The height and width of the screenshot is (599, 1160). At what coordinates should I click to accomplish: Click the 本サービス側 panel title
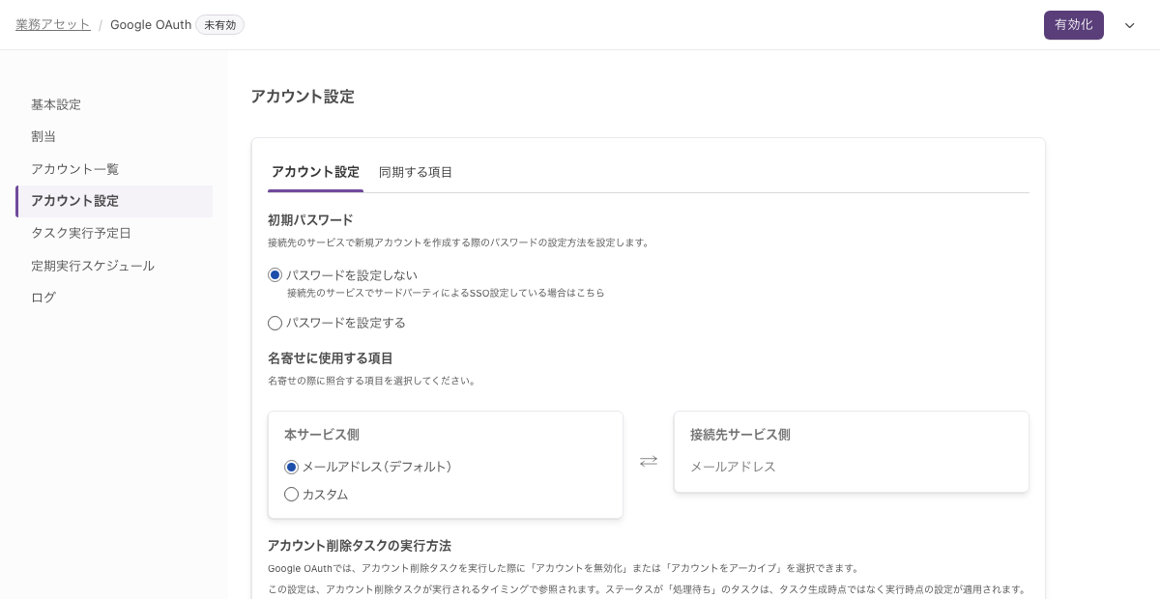click(322, 435)
